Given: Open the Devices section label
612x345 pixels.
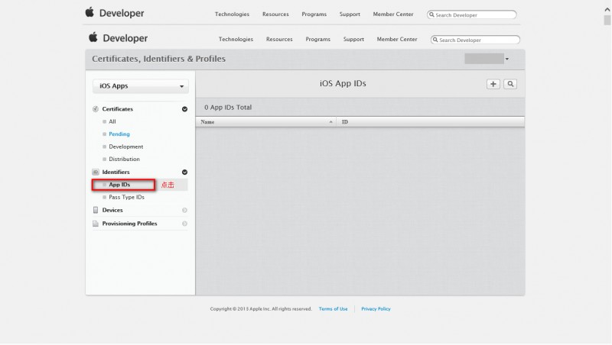Looking at the screenshot, I should [112, 210].
